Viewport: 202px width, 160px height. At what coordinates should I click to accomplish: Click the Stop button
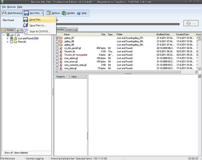[x=191, y=23]
